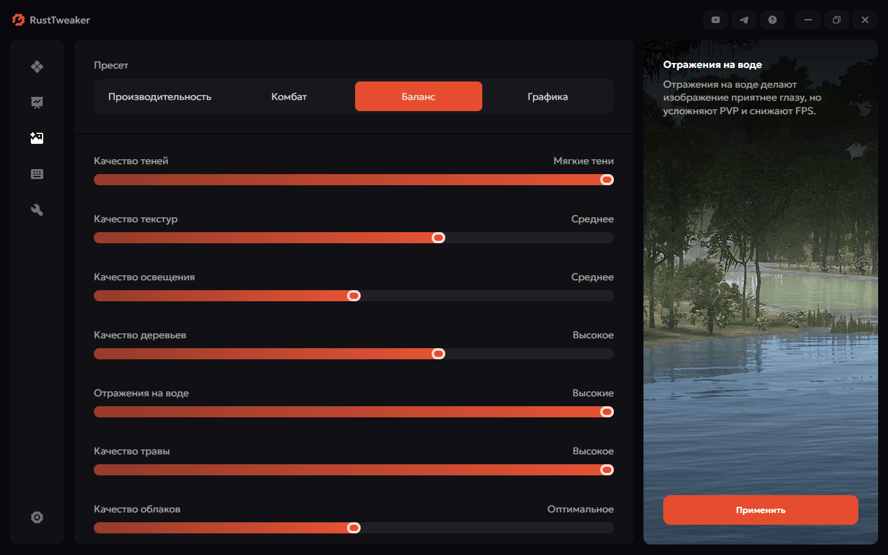This screenshot has width=888, height=555.
Task: Select the graphics image icon in sidebar
Action: pyautogui.click(x=37, y=138)
